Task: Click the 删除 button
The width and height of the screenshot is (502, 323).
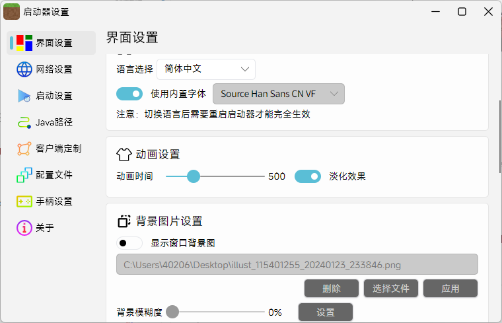Action: tap(332, 289)
